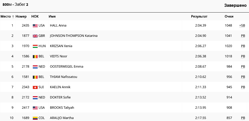The height and width of the screenshot is (121, 249).
Task: Click the Имя column header
Action: click(52, 17)
